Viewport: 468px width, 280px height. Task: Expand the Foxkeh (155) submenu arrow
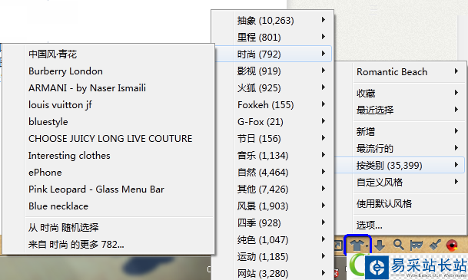324,104
